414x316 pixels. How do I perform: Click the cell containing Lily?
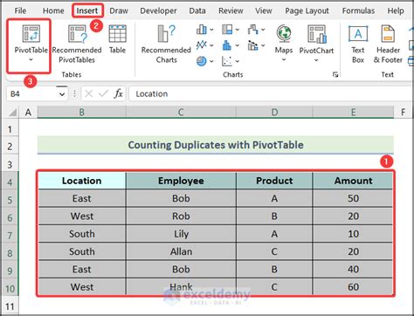pyautogui.click(x=181, y=234)
